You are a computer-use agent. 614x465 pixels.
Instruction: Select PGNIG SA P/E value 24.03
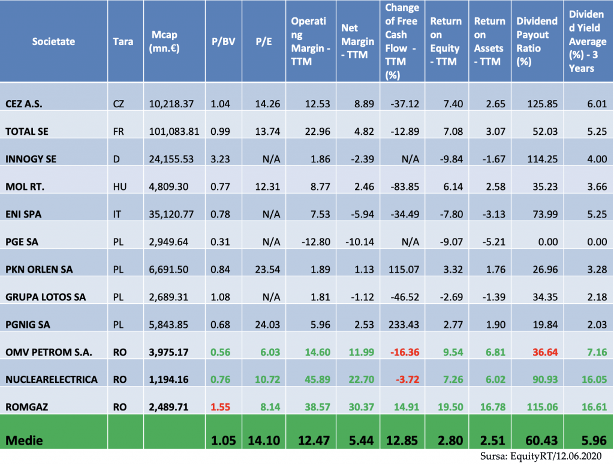click(x=267, y=325)
